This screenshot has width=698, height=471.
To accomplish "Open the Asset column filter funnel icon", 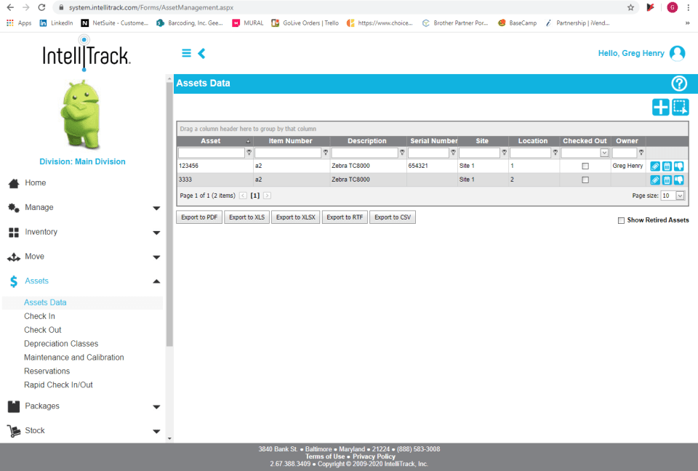I will [x=248, y=153].
